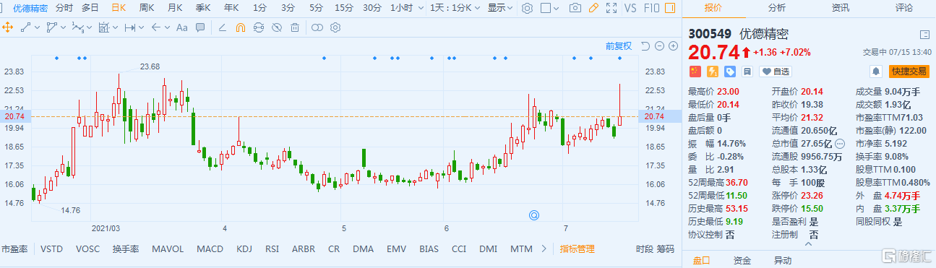Open the 显示 dropdown menu
Viewport: 936px width, 268px height.
500,8
